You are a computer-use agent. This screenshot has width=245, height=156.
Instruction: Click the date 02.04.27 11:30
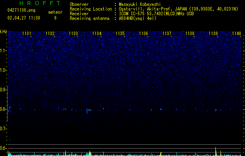point(24,18)
